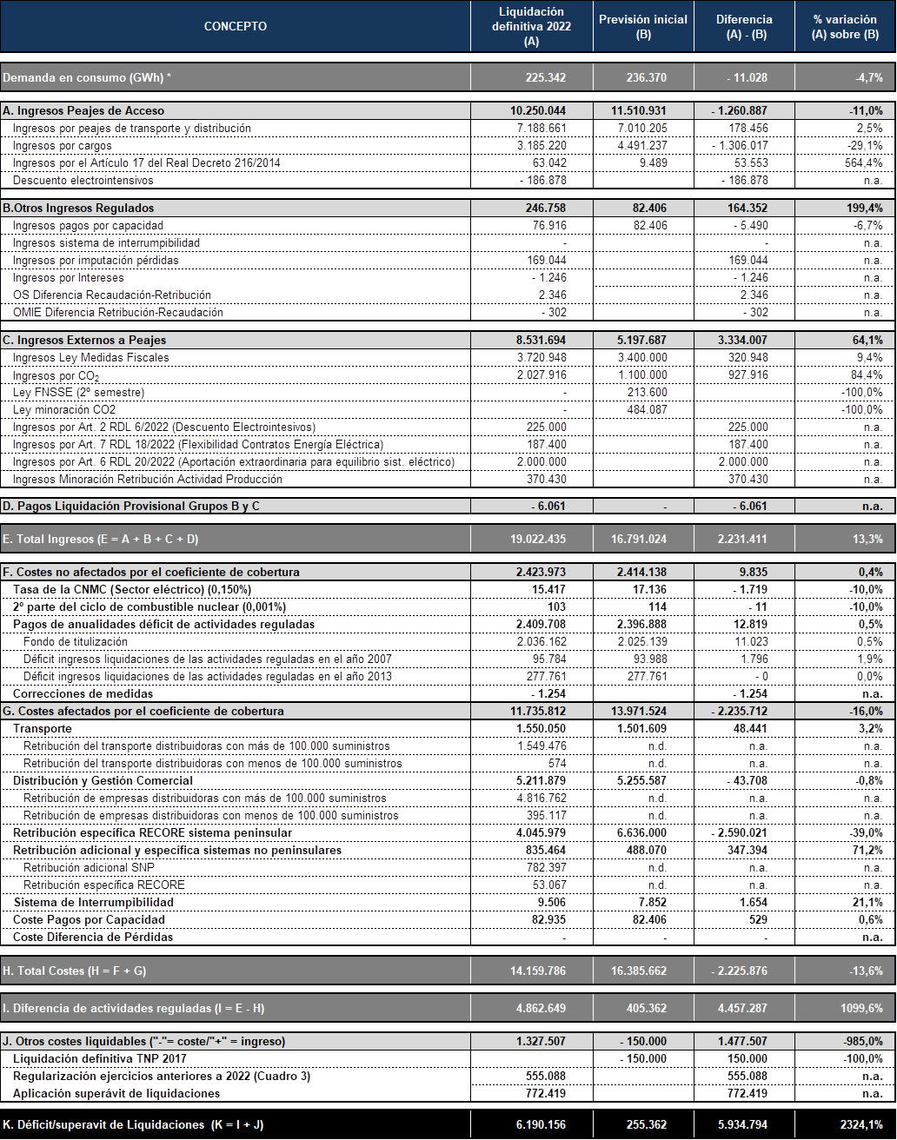Viewport: 897px width, 1140px height.
Task: Select 'Ingresos Minoración Retribución Actividad Producción'
Action: (x=147, y=480)
